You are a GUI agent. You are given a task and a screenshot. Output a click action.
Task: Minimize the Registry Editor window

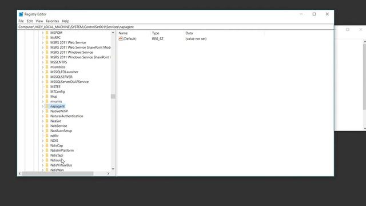[x=301, y=14]
